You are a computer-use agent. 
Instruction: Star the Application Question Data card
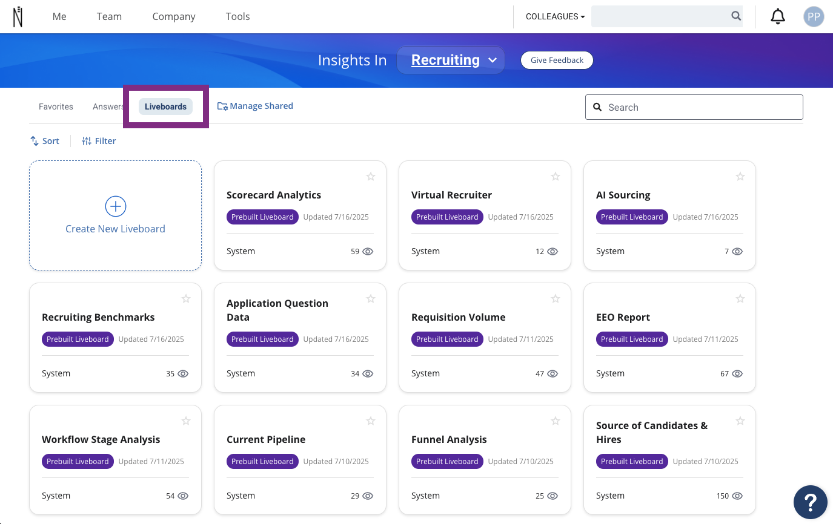tap(371, 299)
